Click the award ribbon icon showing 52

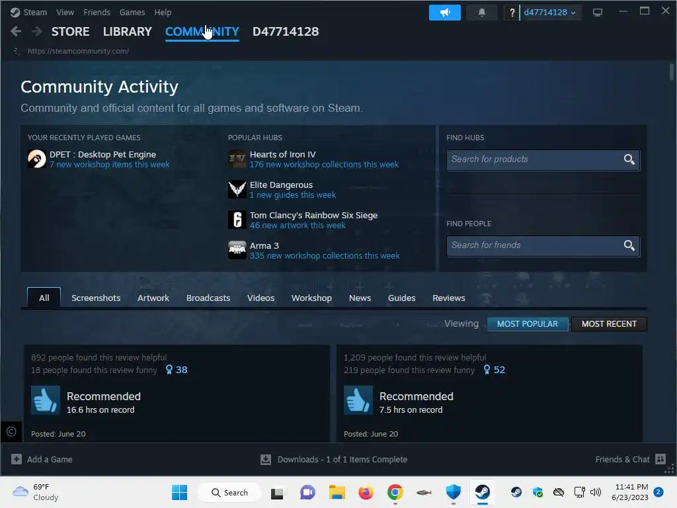487,370
